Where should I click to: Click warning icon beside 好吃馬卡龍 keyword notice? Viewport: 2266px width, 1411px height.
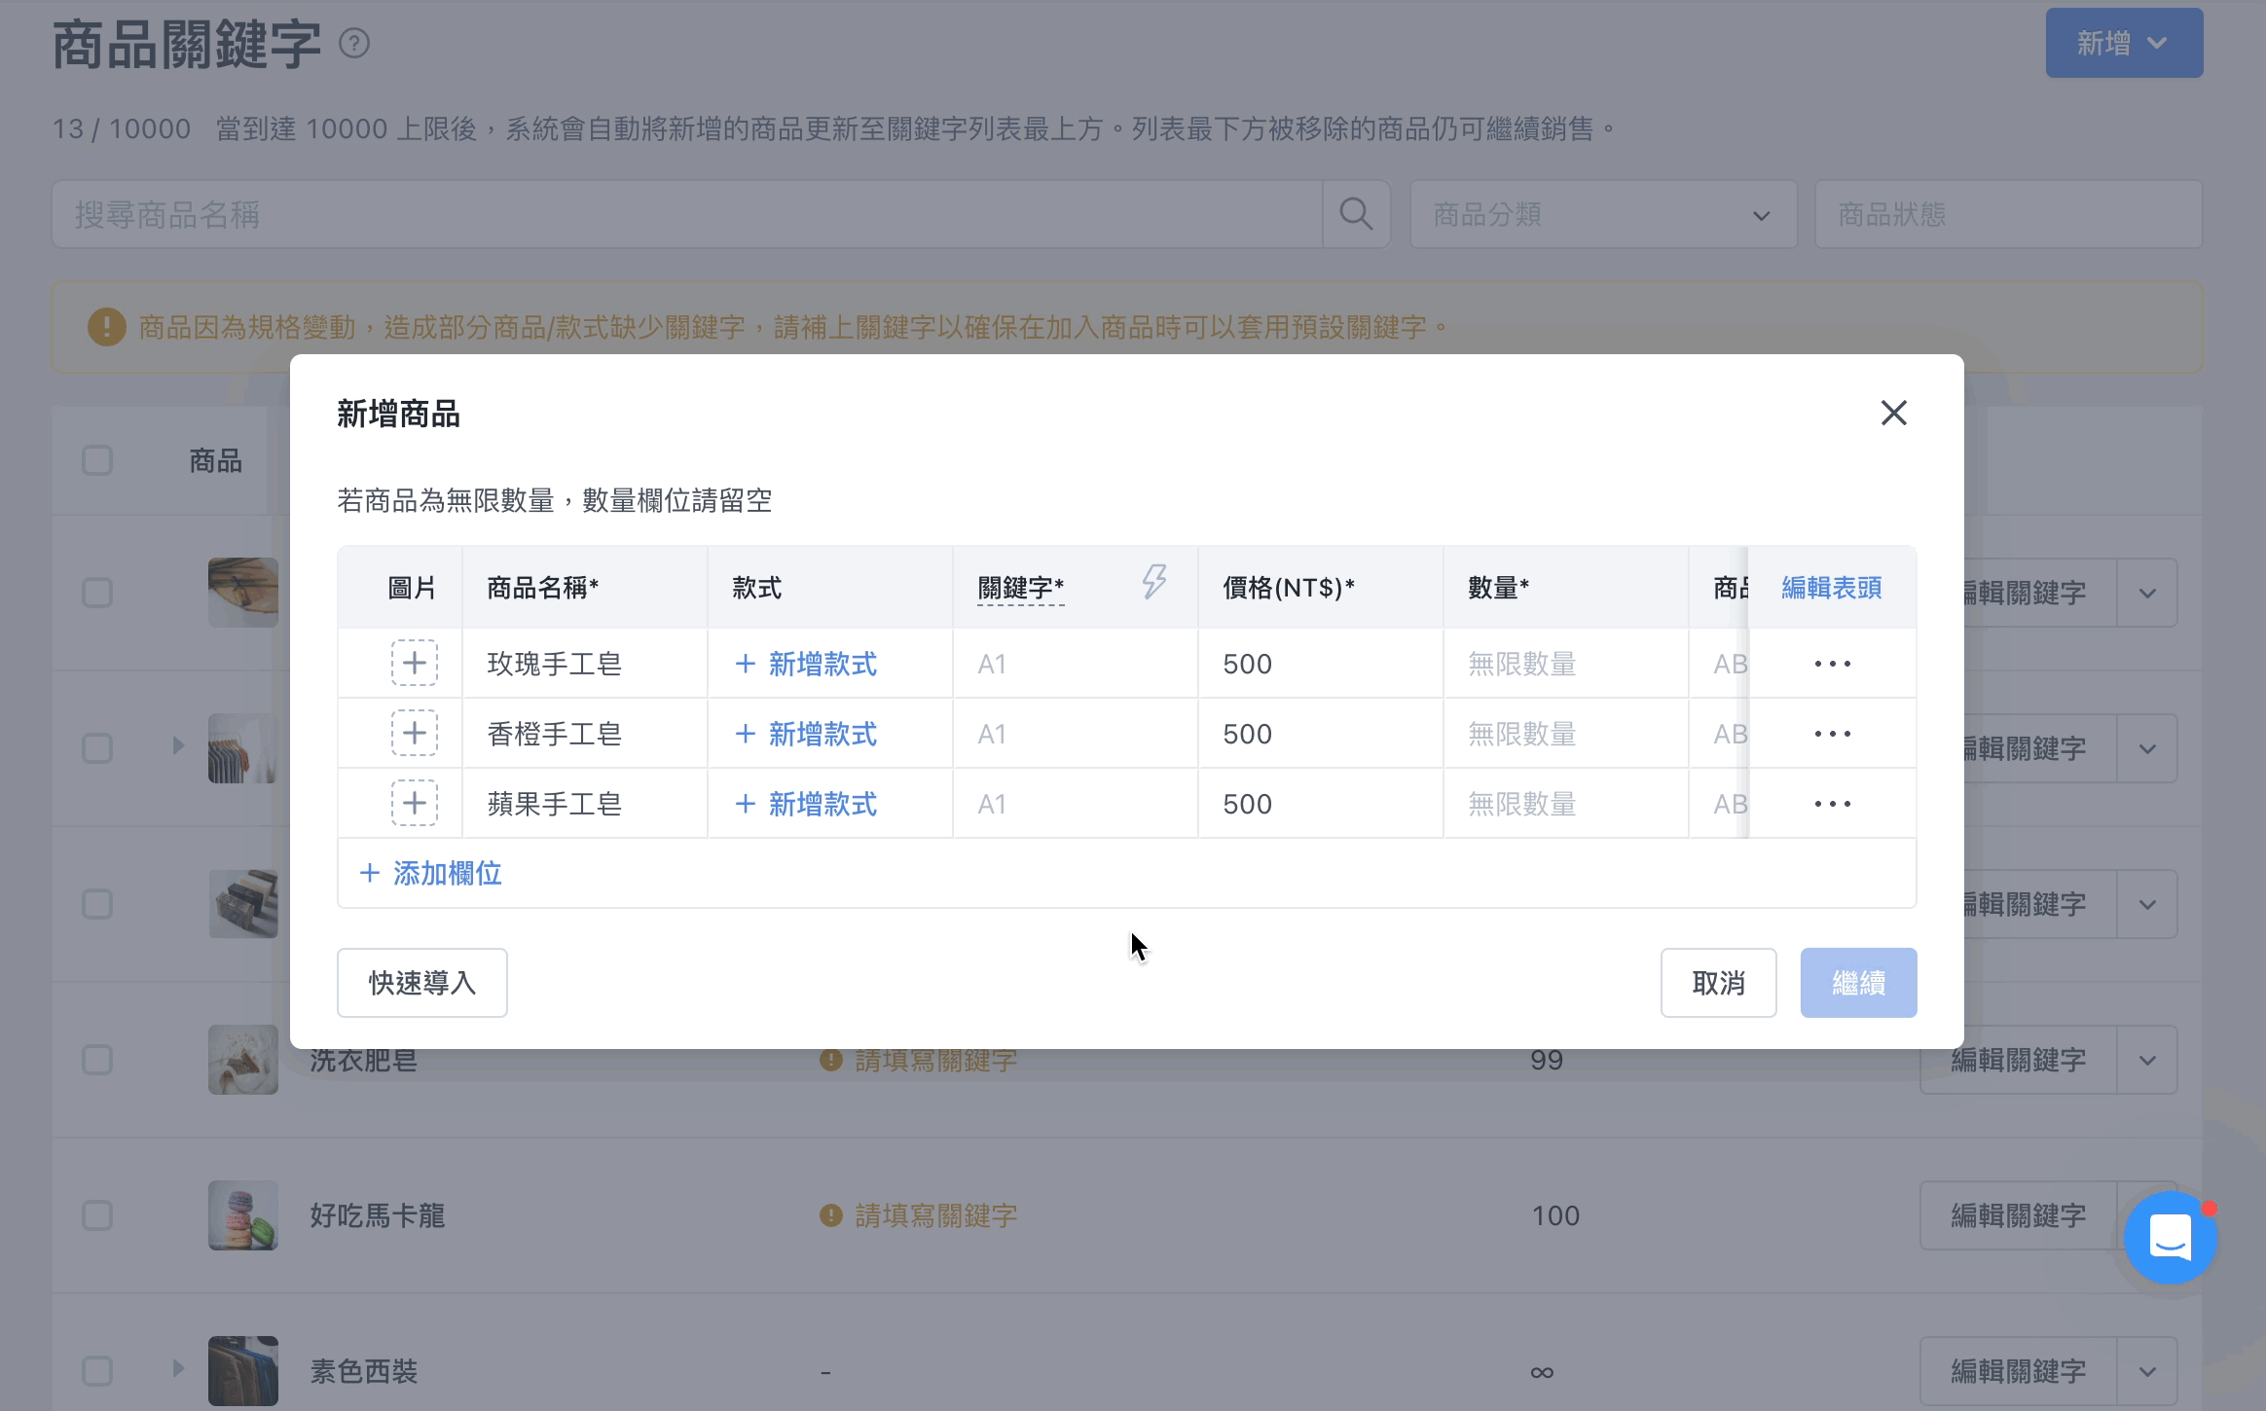pyautogui.click(x=830, y=1215)
